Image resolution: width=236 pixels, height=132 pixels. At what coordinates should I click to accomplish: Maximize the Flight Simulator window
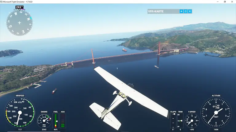click(x=225, y=2)
